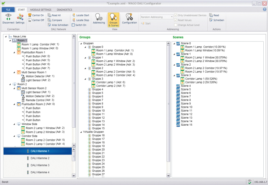268x185 pixels.
Task: Click the Compare icon
Action: click(x=49, y=20)
